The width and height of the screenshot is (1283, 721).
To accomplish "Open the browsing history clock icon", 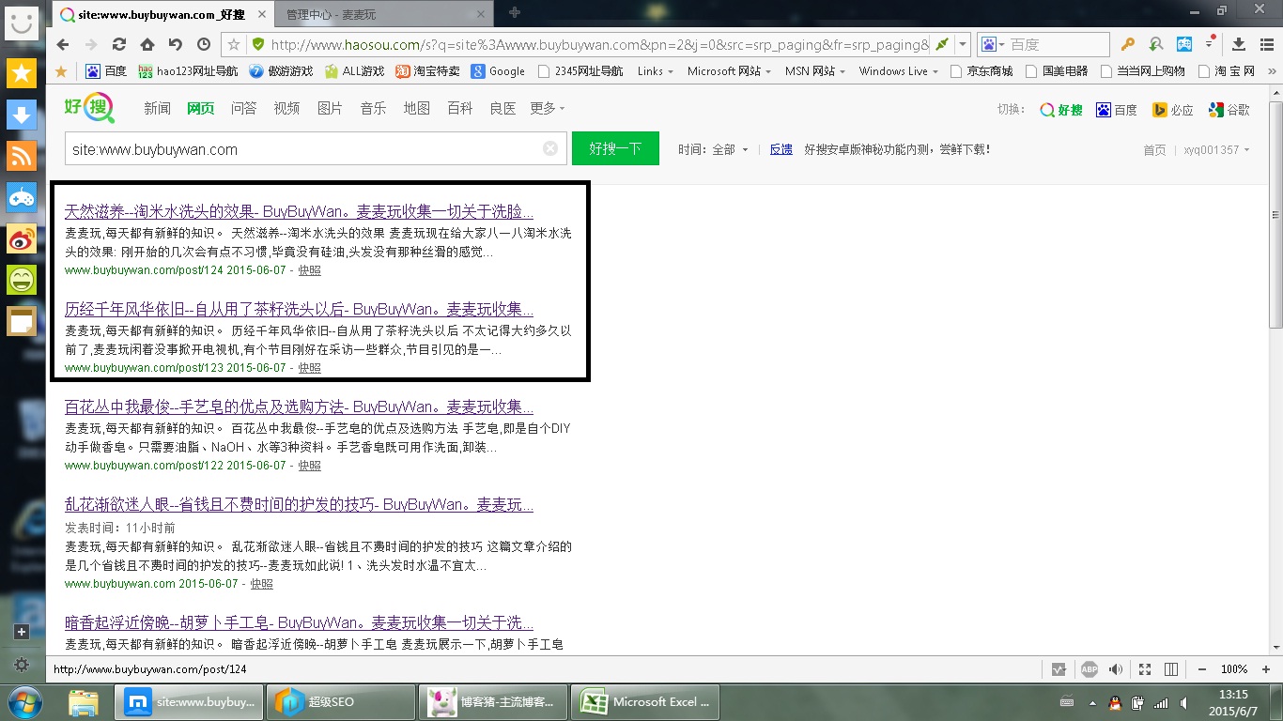I will coord(204,44).
